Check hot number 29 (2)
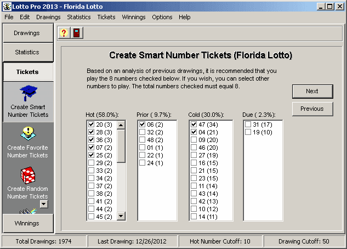 coord(91,163)
